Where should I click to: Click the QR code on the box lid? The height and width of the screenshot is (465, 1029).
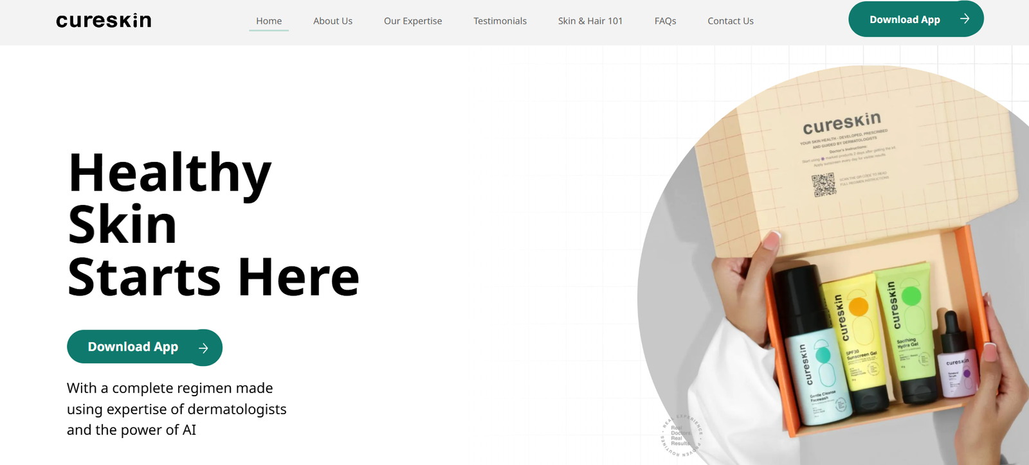[x=823, y=185]
